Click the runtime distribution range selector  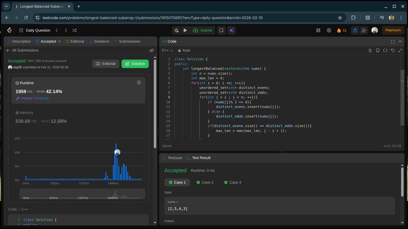[82, 194]
